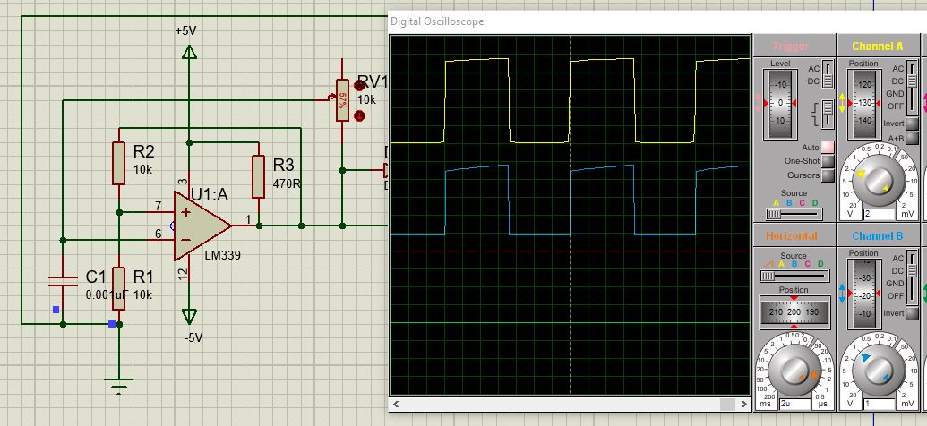Click Horizontal timebase value field
Image resolution: width=927 pixels, height=426 pixels.
tap(794, 404)
